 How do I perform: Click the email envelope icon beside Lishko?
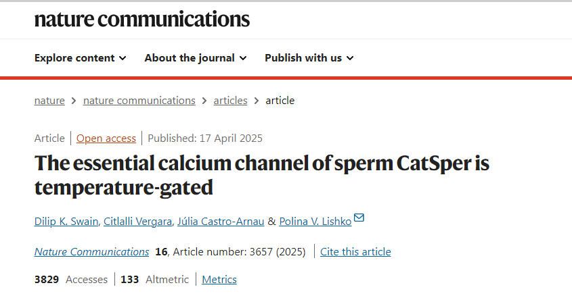tap(359, 218)
